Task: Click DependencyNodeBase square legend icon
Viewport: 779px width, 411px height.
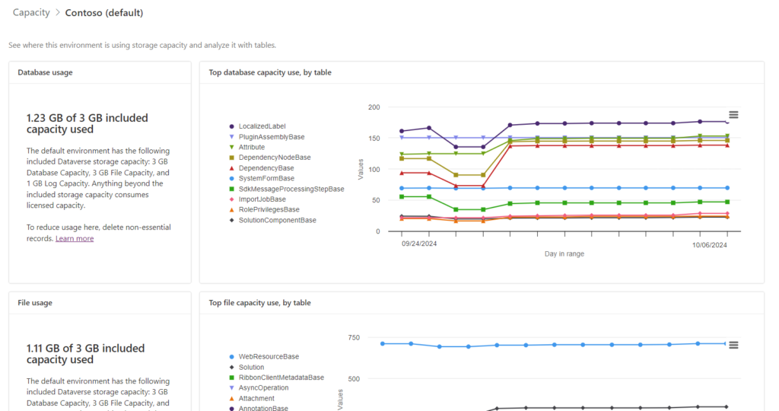Action: (x=231, y=158)
